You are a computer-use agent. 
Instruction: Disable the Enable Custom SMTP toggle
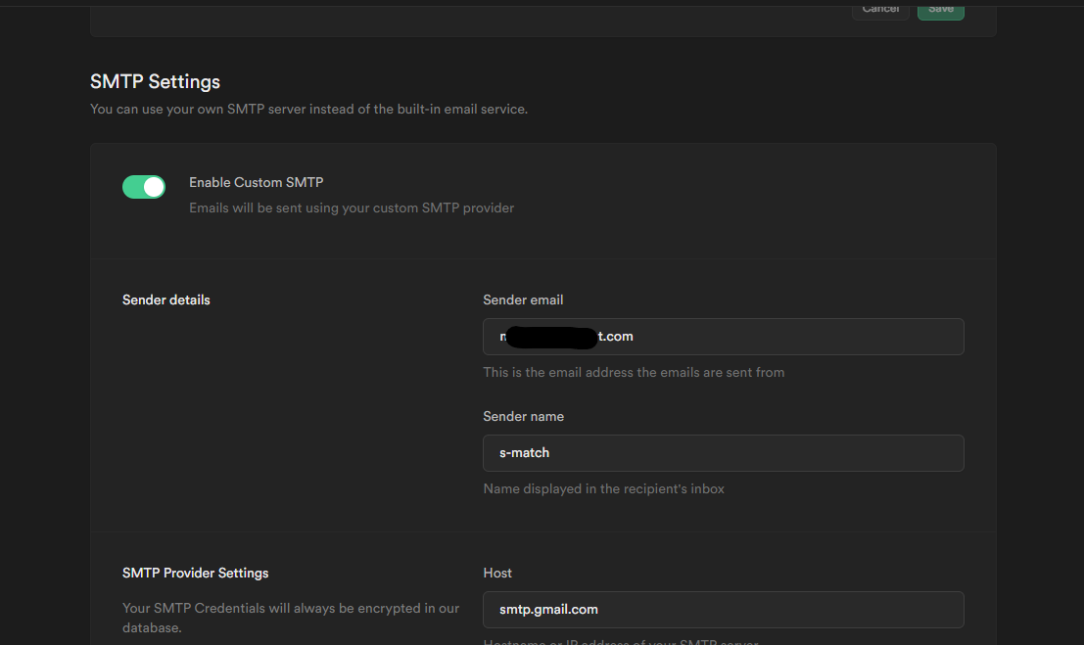coord(143,186)
